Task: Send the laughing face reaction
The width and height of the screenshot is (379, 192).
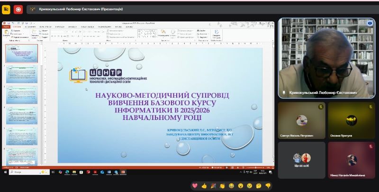Action: [x=231, y=186]
